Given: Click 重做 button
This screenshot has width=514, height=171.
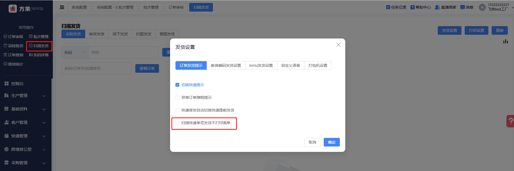Looking at the screenshot, I should (x=500, y=30).
